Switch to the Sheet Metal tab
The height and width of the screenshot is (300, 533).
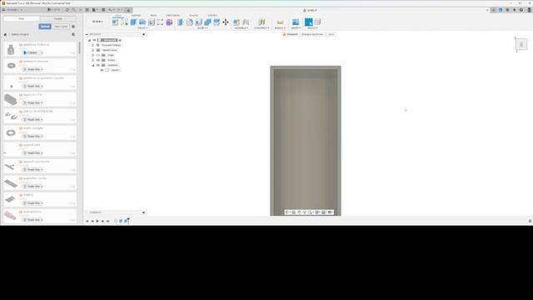click(172, 15)
